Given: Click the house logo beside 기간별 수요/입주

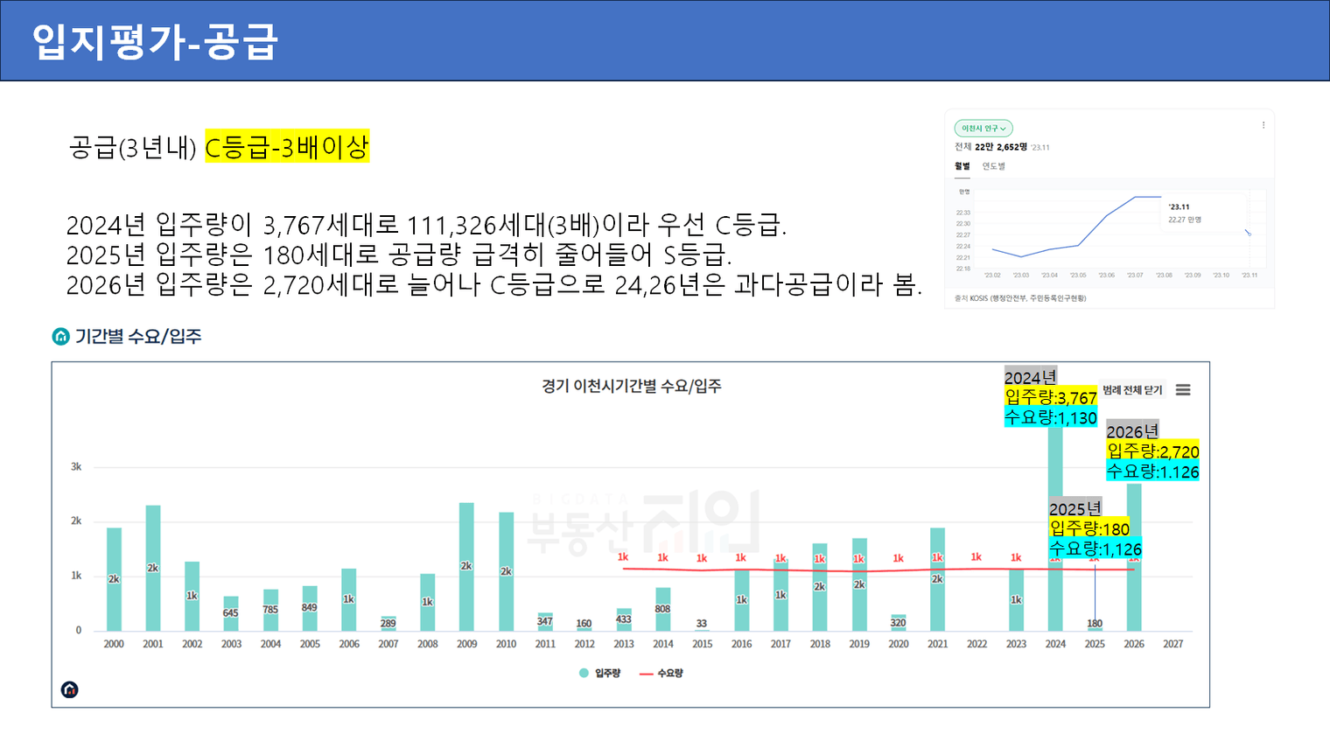Looking at the screenshot, I should [61, 337].
